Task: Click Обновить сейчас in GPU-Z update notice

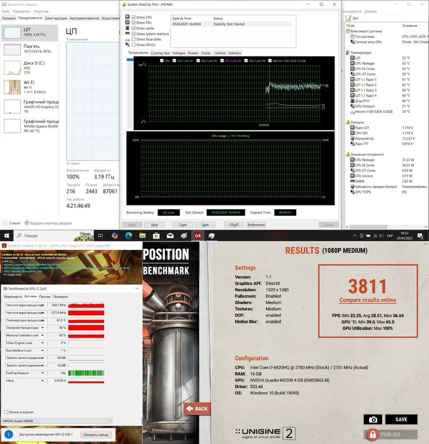Action: [96, 434]
